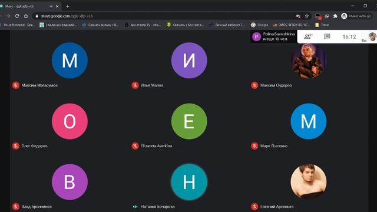377x212 pixels.
Task: Open Личный кабинет bookmark
Action: click(227, 25)
